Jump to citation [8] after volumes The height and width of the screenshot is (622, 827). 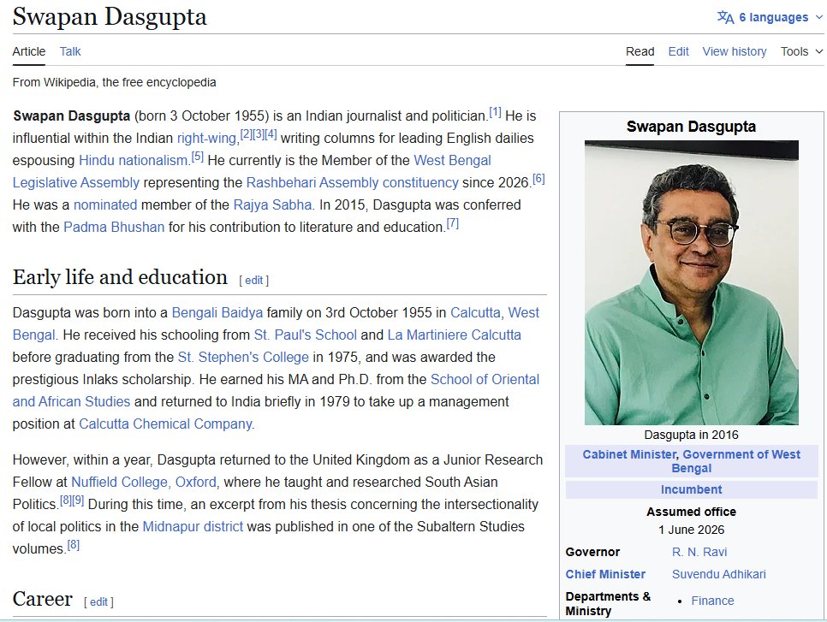pos(74,545)
